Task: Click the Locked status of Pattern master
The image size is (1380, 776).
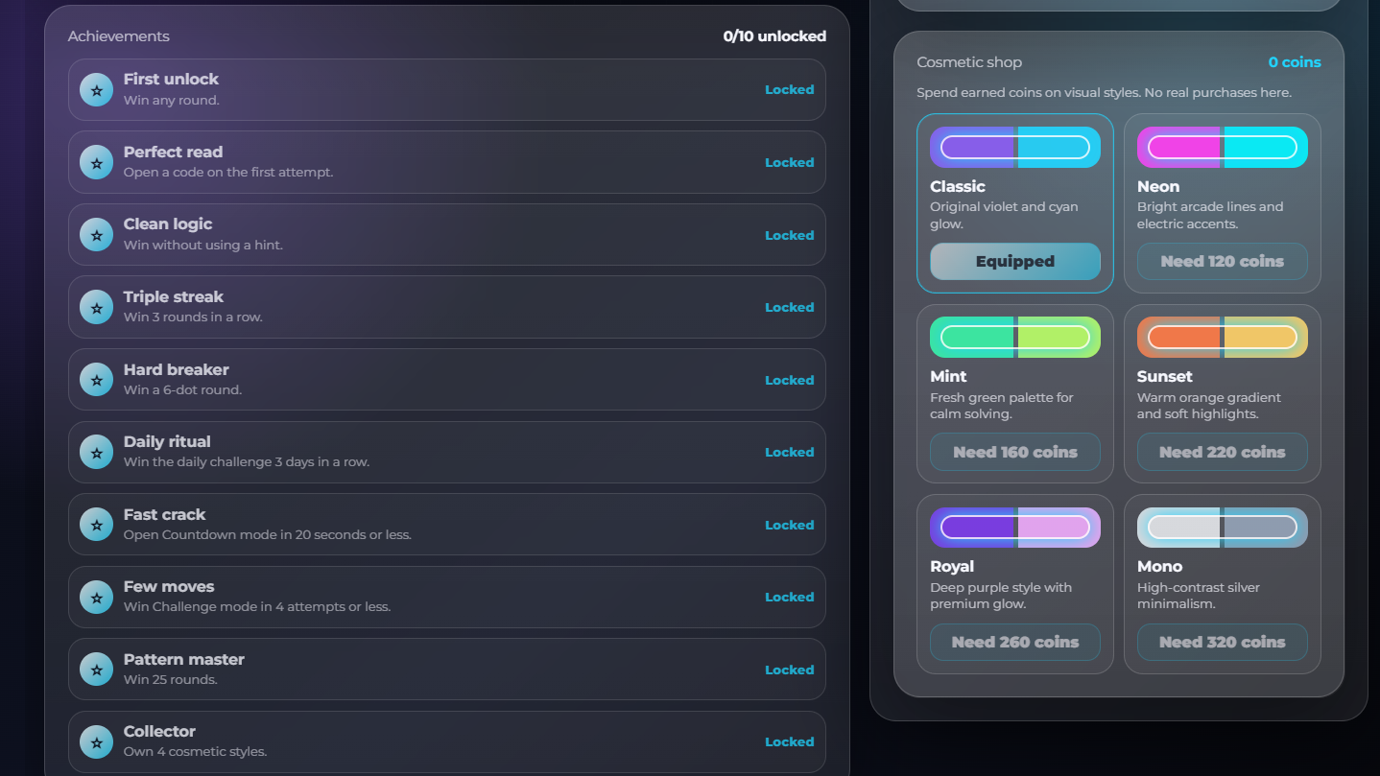Action: point(789,670)
